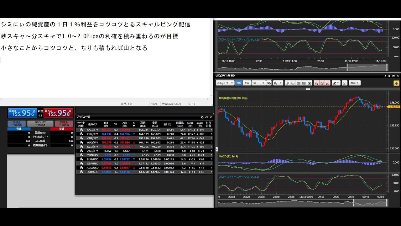Open the 表示 display dropdown
401x226 pixels.
(x=354, y=83)
